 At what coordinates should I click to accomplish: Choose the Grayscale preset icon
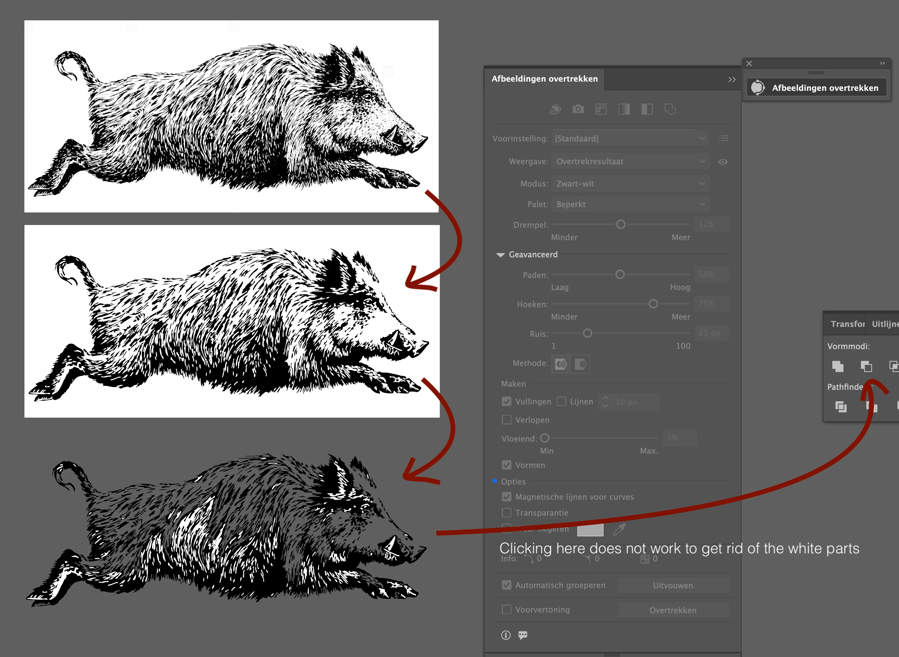624,109
